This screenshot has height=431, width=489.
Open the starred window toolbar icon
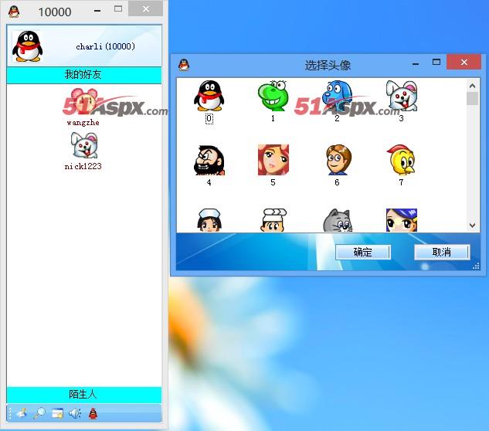(57, 413)
